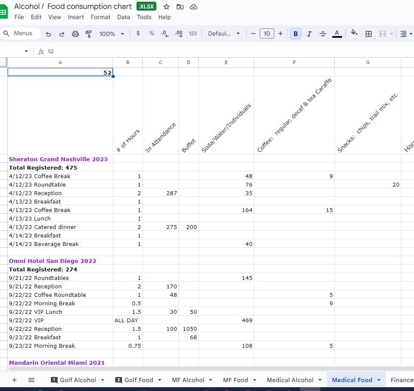Click the Menus search box

point(21,34)
